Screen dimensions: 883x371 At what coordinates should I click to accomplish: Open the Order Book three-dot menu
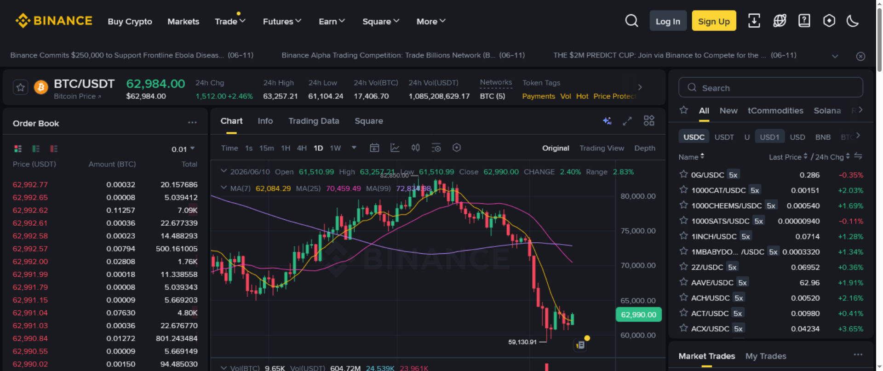click(192, 123)
